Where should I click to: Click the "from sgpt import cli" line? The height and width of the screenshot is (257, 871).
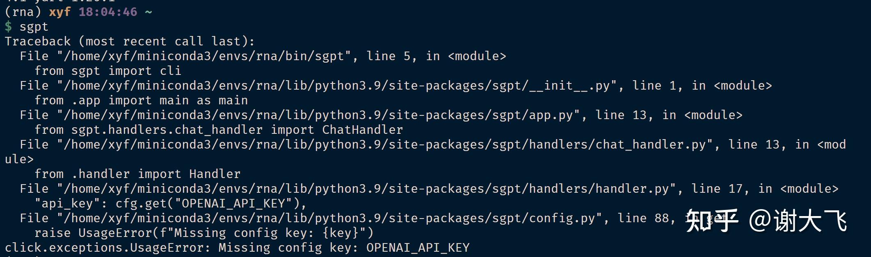107,71
